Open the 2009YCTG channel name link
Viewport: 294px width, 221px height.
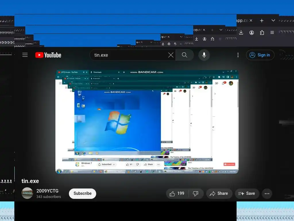tap(47, 191)
